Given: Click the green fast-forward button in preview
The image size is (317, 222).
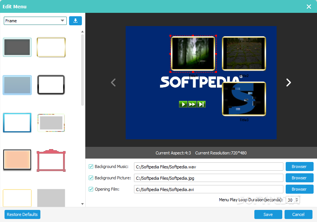Looking at the screenshot, I should (x=192, y=104).
